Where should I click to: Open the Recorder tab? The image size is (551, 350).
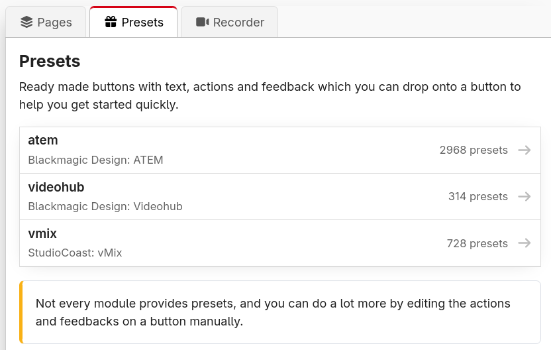[229, 22]
